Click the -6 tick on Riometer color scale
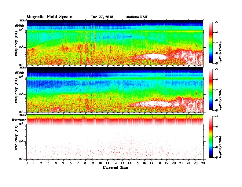This screenshot has height=187, width=242. [216, 127]
